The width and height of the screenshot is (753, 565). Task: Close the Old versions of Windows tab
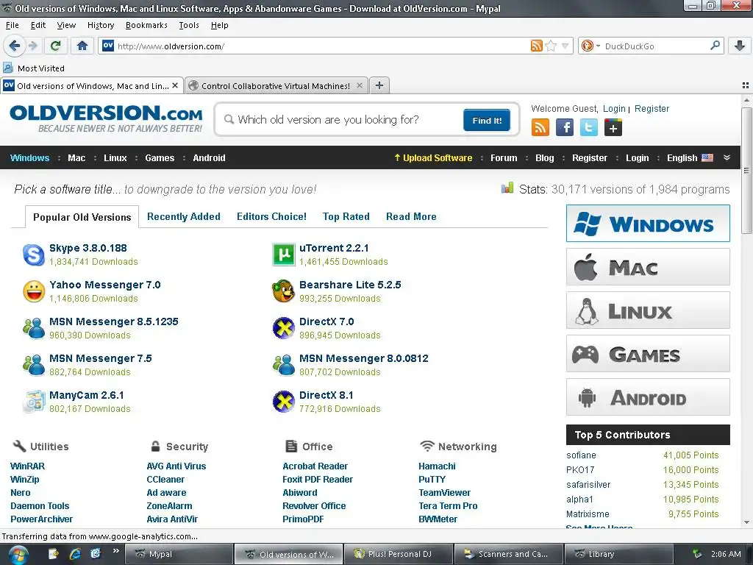point(175,85)
